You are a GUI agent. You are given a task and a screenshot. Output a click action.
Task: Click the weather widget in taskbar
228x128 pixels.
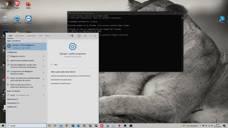pos(188,126)
